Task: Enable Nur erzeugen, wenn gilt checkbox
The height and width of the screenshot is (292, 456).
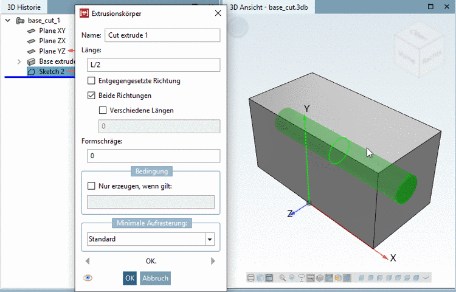Action: [x=91, y=186]
